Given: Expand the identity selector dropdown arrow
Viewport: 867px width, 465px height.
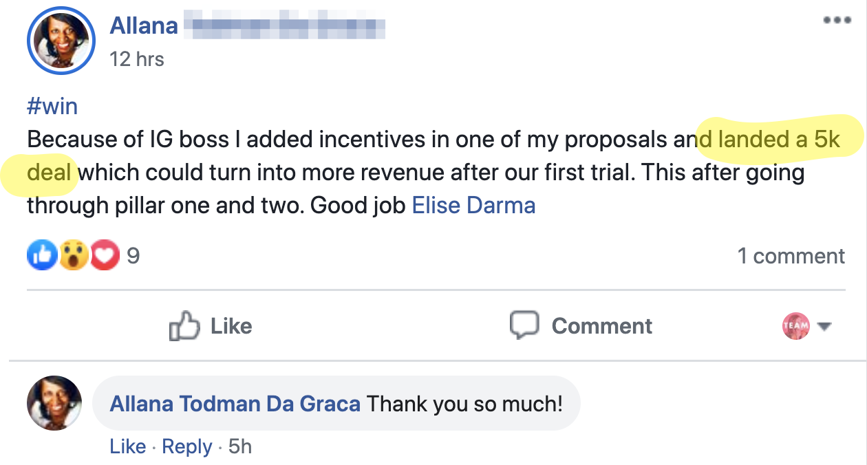Looking at the screenshot, I should pos(824,327).
